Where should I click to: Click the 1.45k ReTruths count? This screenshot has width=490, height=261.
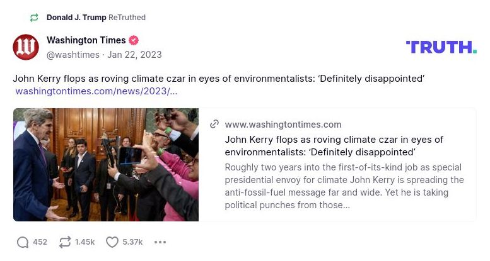point(85,242)
